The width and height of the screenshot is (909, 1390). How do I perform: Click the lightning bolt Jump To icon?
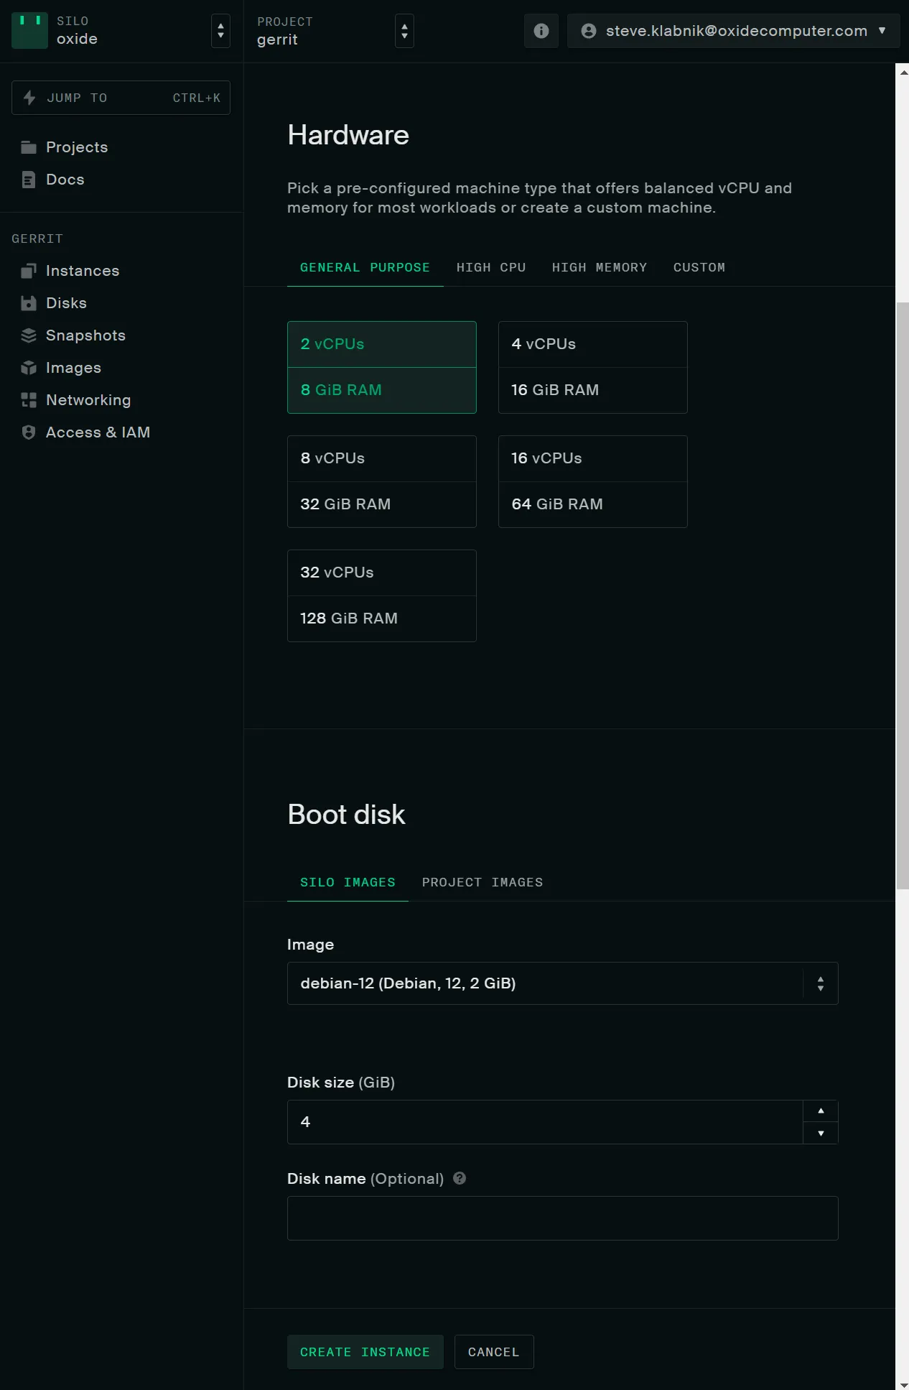coord(29,98)
